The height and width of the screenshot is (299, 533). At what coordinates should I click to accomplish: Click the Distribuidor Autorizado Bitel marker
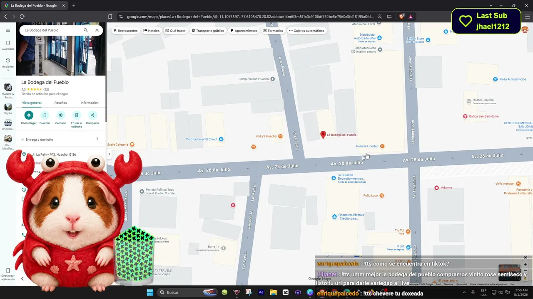point(379,38)
